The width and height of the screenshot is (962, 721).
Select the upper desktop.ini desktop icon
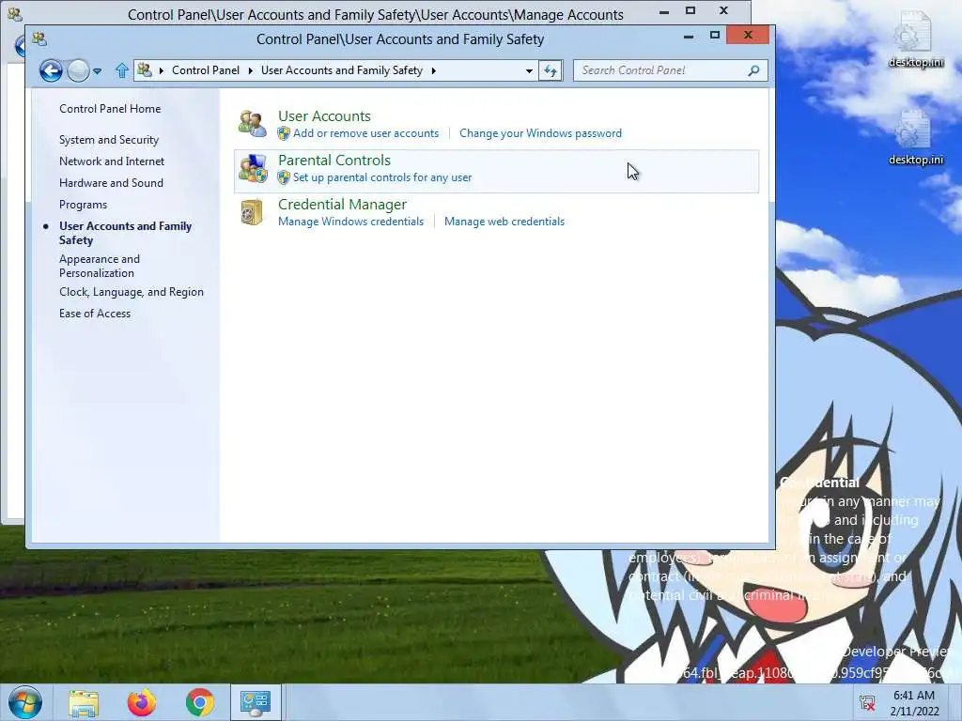[x=915, y=39]
